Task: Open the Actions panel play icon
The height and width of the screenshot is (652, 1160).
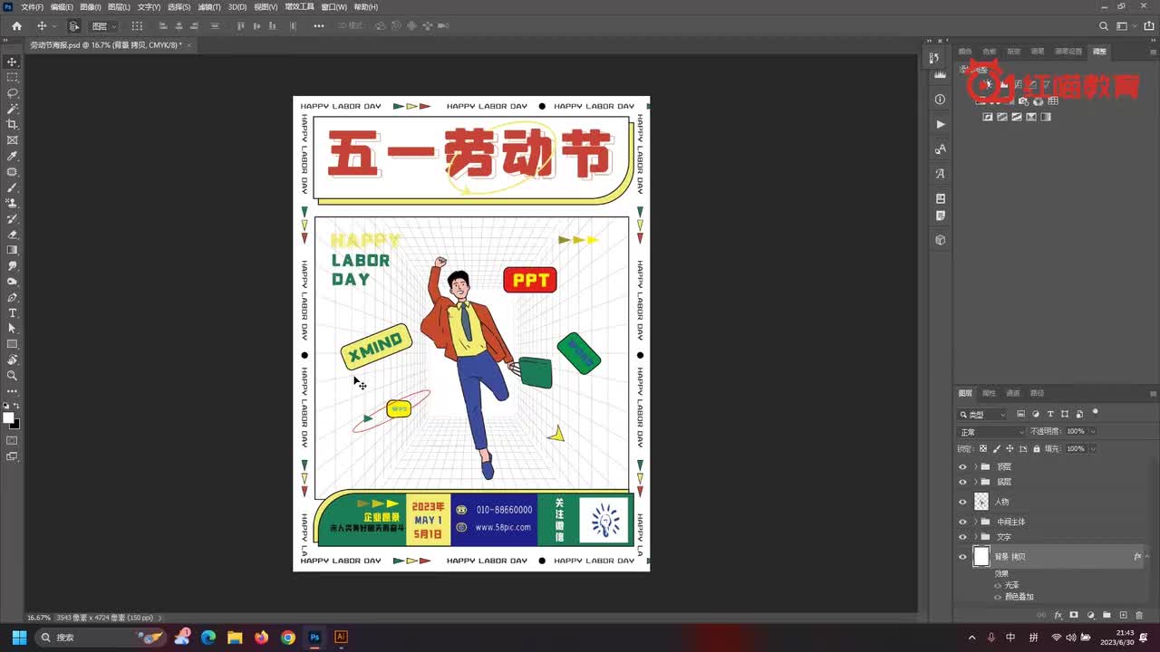Action: (x=940, y=124)
